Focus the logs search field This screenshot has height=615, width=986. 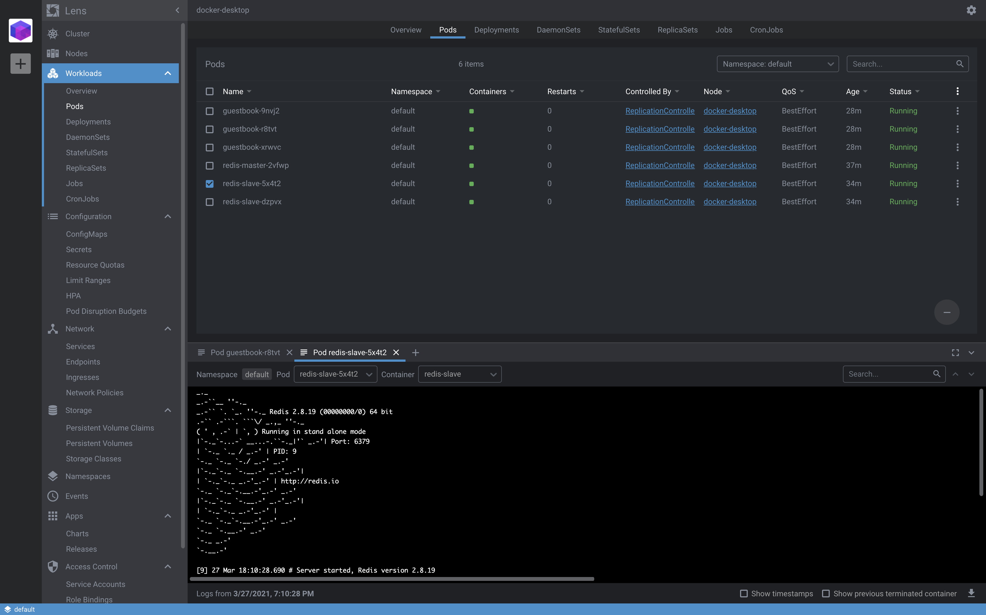tap(894, 374)
